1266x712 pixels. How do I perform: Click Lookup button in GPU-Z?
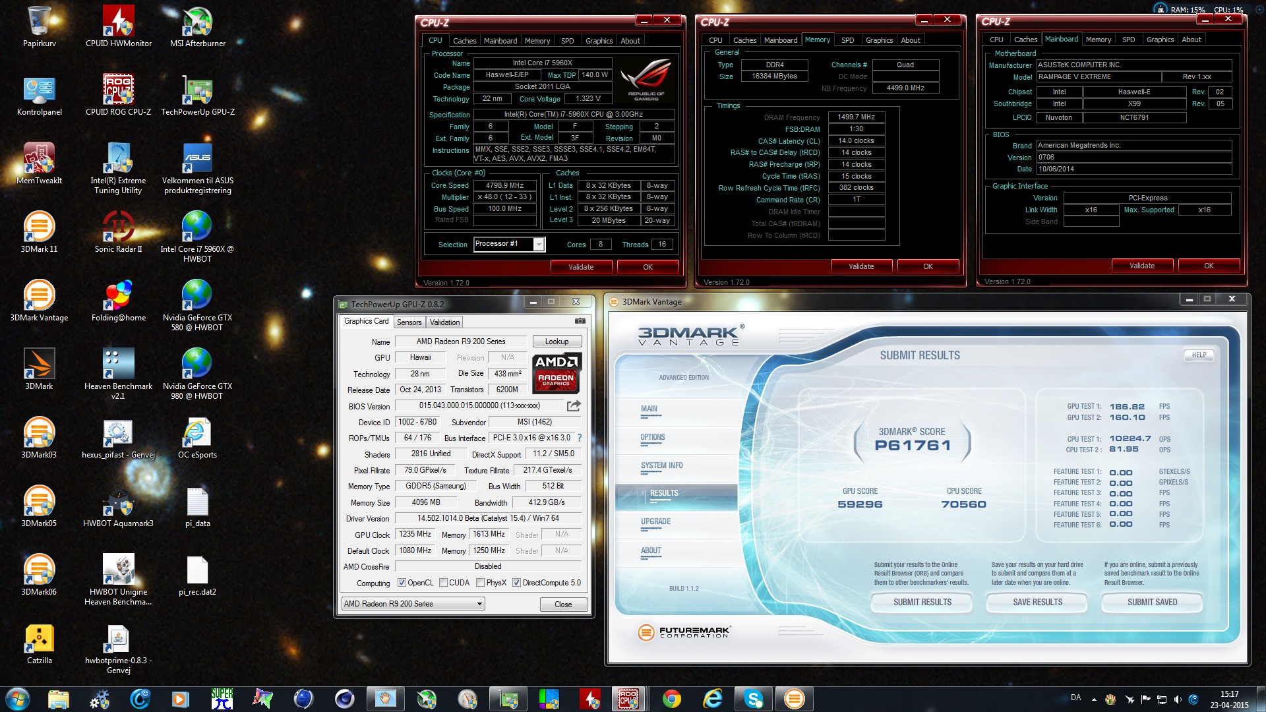pos(557,341)
